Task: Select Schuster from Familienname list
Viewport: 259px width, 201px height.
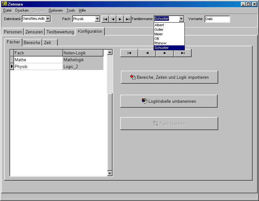Action: click(x=169, y=48)
